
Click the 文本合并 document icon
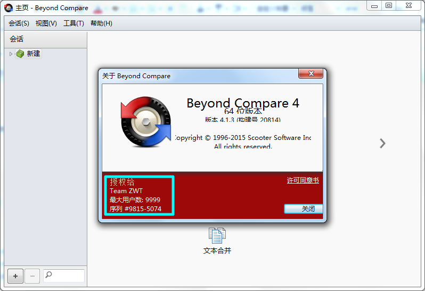pyautogui.click(x=217, y=236)
